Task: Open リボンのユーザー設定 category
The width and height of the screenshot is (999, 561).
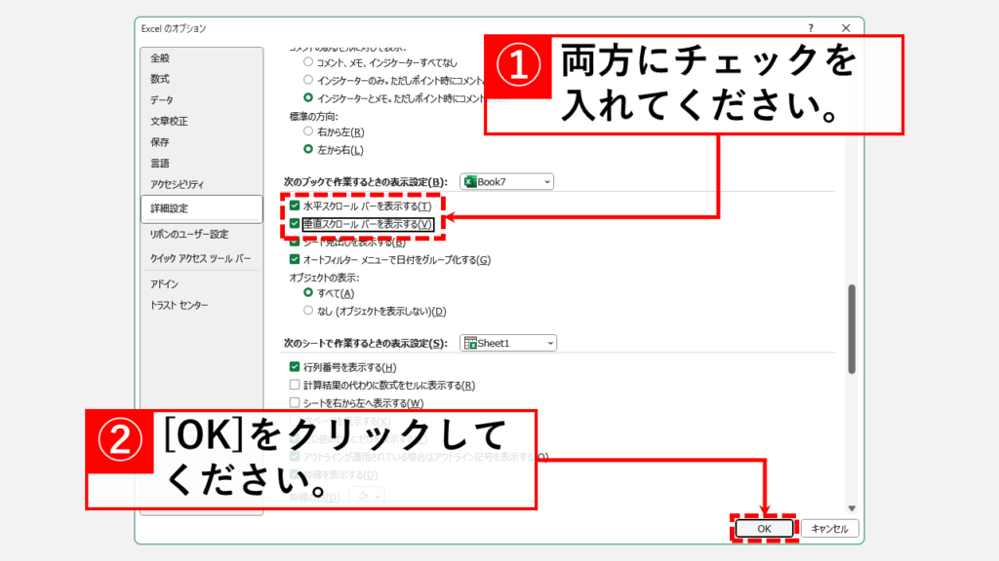Action: point(188,234)
